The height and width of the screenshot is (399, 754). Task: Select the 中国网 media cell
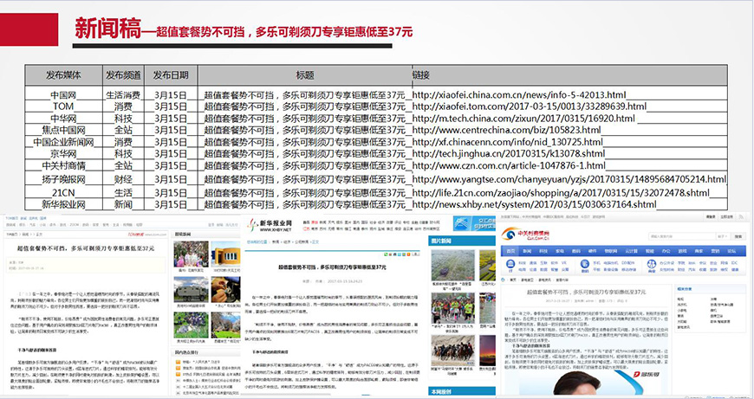pos(63,94)
